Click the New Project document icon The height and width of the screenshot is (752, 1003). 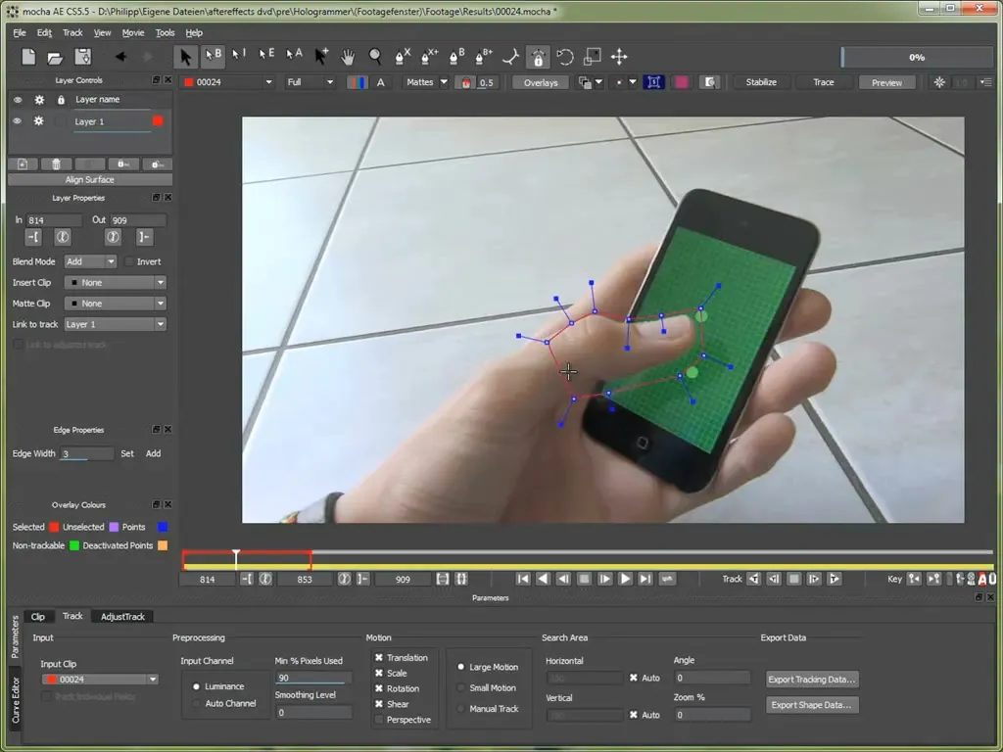[x=28, y=57]
